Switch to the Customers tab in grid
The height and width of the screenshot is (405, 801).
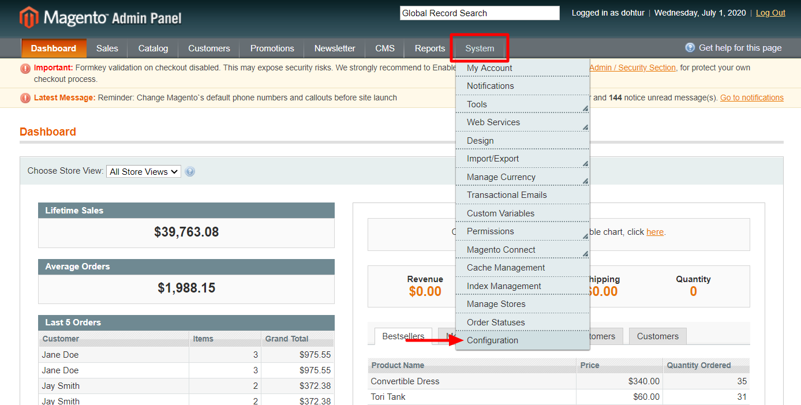point(658,336)
